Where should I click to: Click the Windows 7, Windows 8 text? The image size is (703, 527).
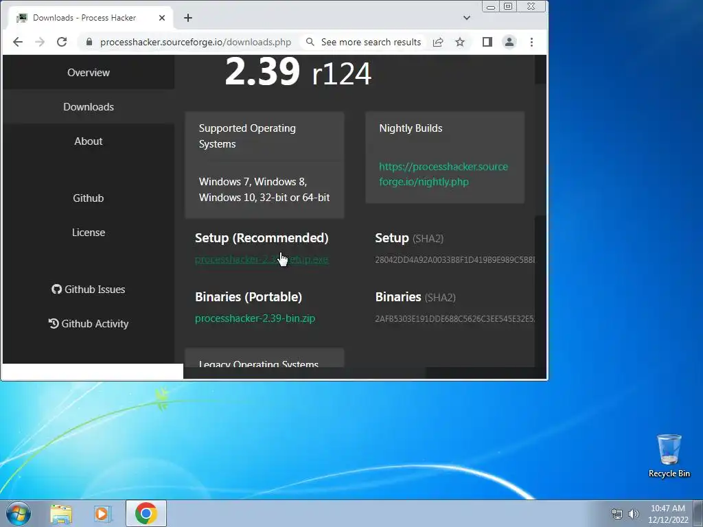click(264, 189)
